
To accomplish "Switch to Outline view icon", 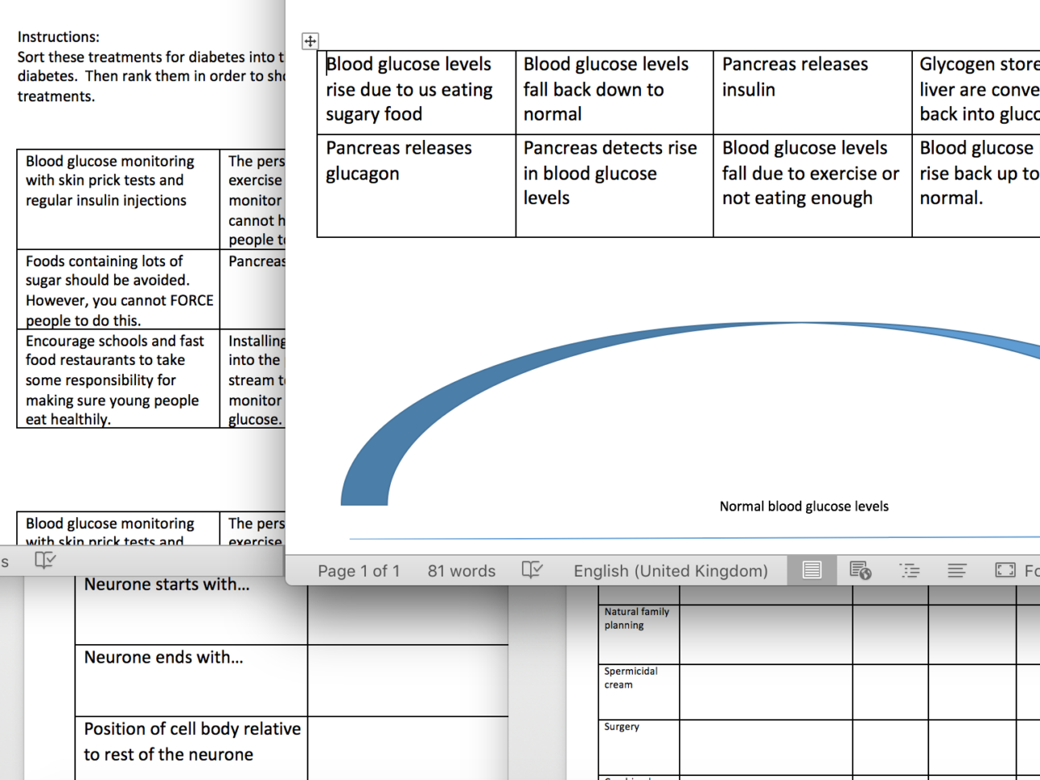I will [x=910, y=569].
